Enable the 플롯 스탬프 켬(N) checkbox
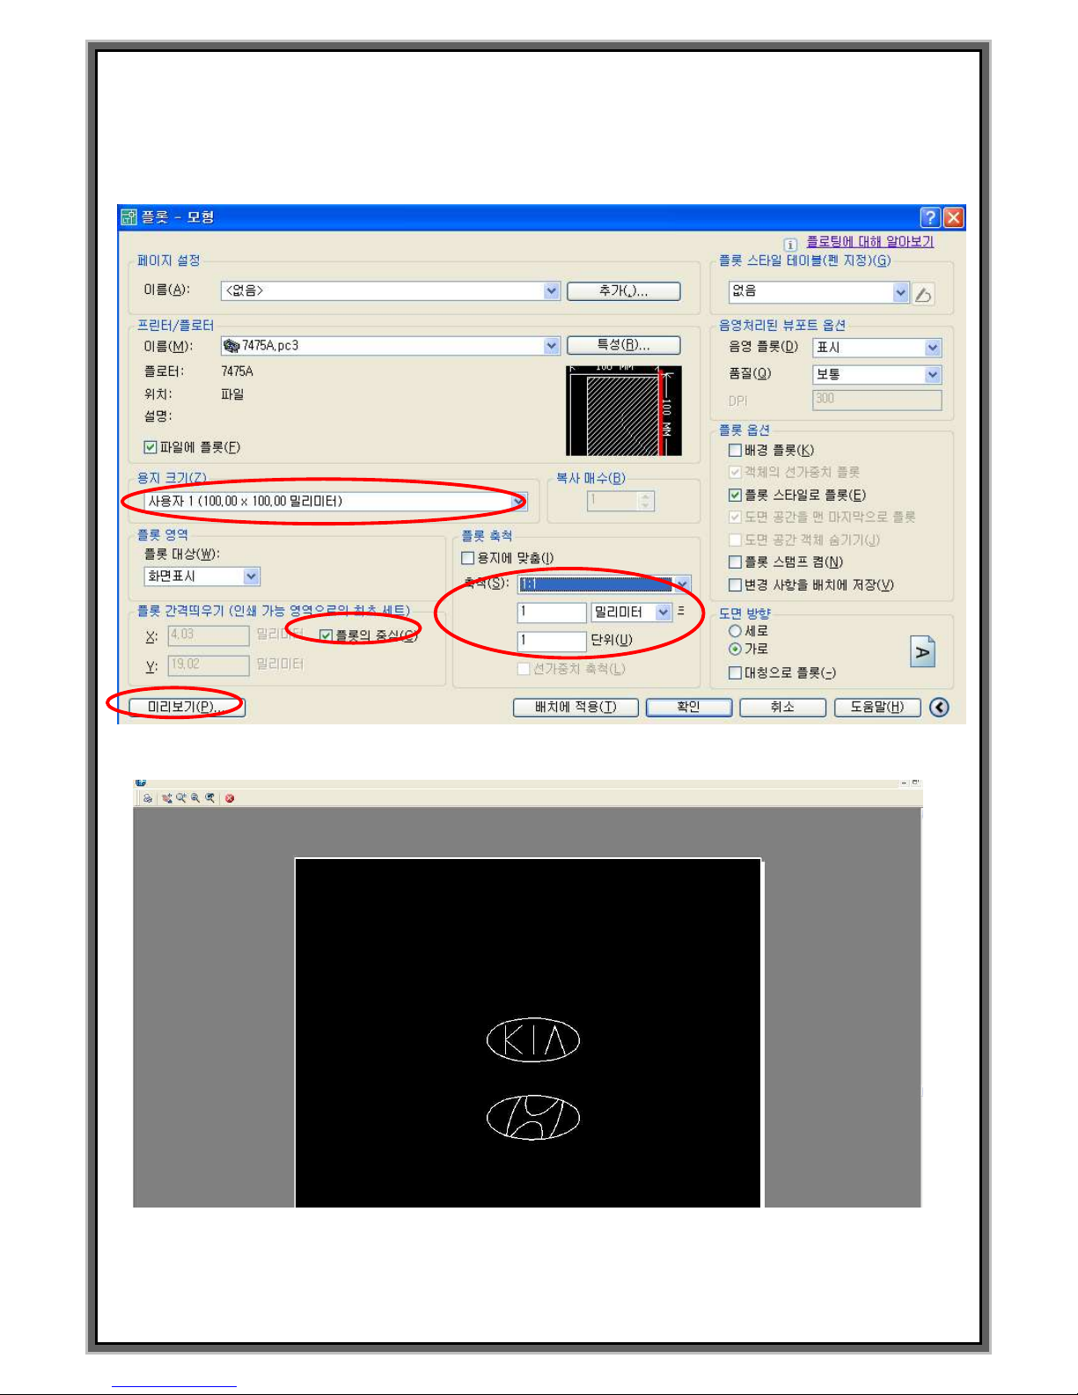 point(735,562)
